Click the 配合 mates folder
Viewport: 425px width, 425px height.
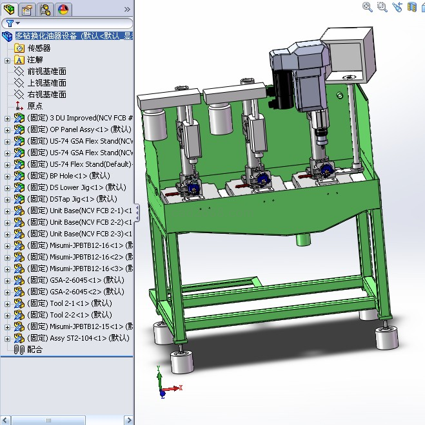(35, 350)
